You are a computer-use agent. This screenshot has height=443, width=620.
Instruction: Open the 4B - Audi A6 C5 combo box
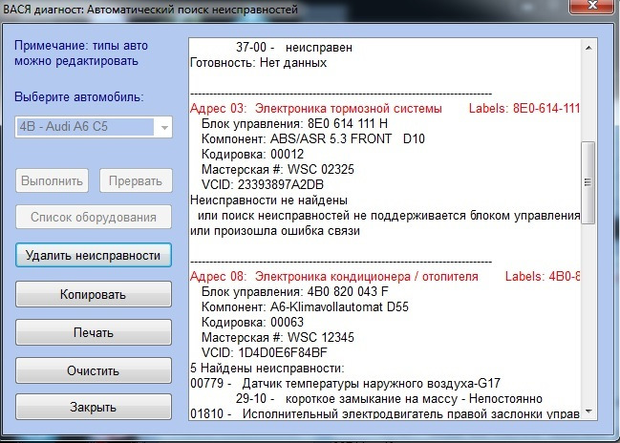[94, 127]
